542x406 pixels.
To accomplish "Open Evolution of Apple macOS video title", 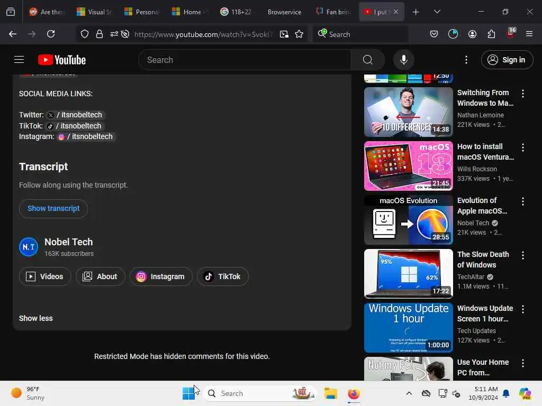I will pyautogui.click(x=482, y=206).
